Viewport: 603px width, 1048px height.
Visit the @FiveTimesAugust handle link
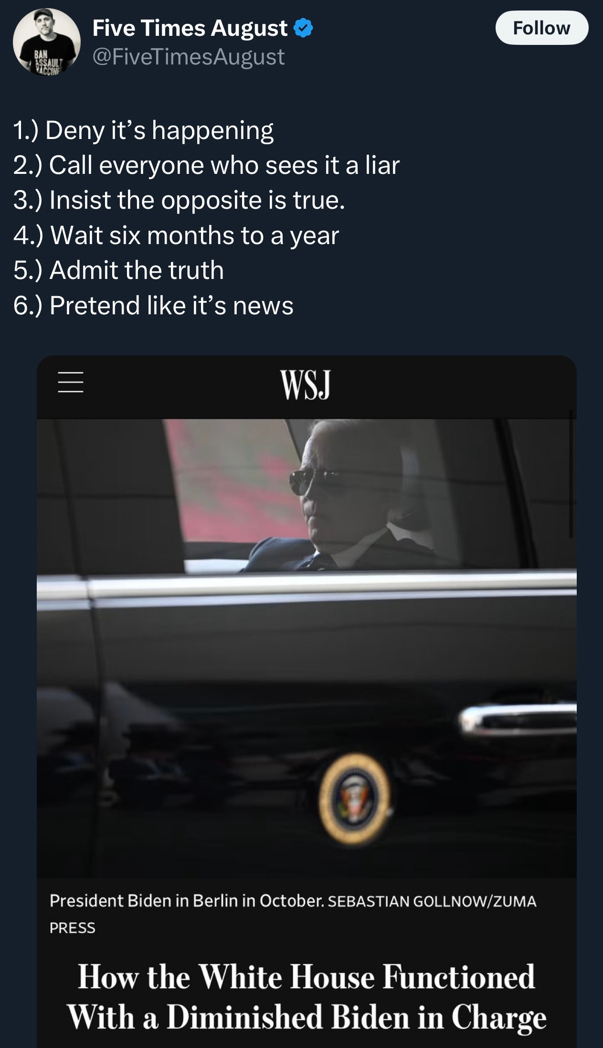click(189, 57)
